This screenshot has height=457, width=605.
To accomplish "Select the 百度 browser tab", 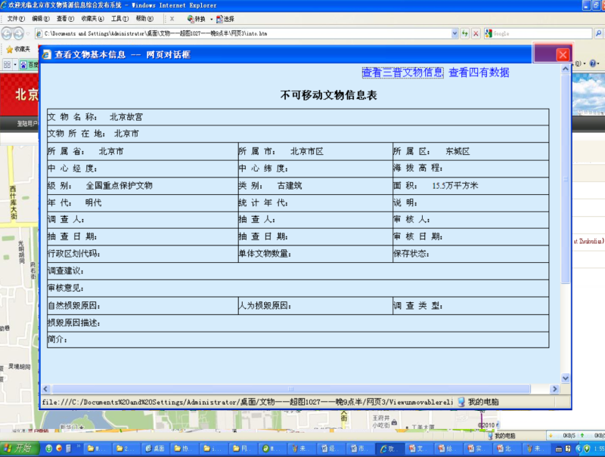I will tap(29, 64).
